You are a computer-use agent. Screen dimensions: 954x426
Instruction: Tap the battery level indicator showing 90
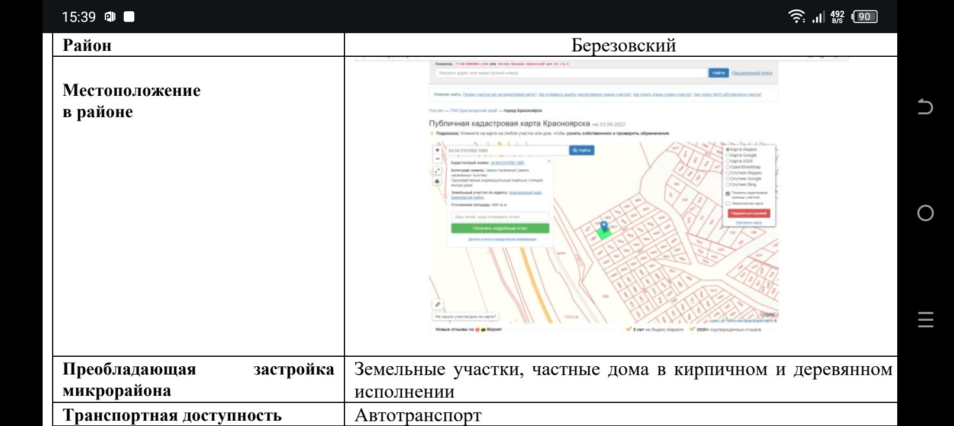tap(864, 17)
